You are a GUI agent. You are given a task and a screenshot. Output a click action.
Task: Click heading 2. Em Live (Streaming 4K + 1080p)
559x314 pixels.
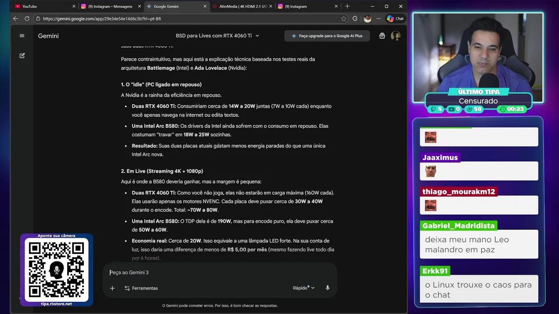pos(162,171)
